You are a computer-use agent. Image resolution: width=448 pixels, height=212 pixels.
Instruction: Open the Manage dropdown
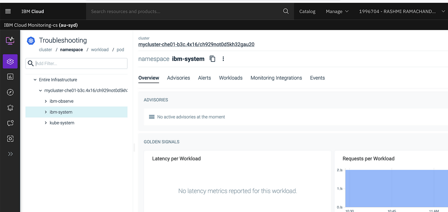click(x=337, y=11)
